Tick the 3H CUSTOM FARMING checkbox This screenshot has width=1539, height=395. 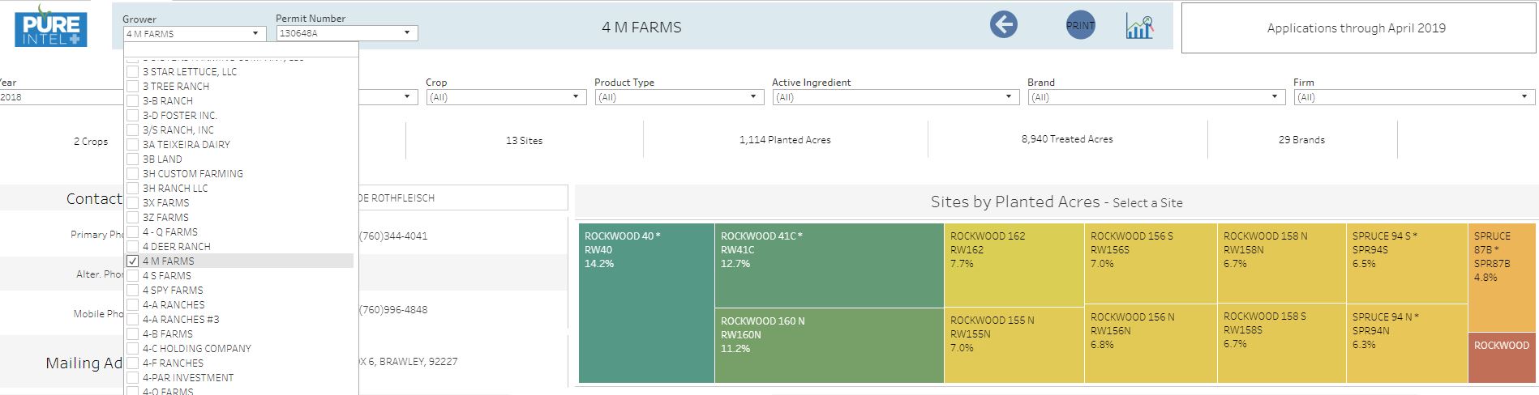133,174
